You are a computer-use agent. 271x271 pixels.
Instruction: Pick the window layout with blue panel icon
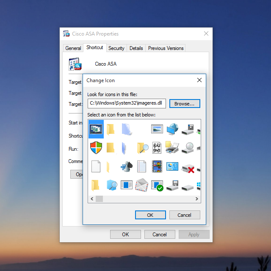click(x=127, y=185)
